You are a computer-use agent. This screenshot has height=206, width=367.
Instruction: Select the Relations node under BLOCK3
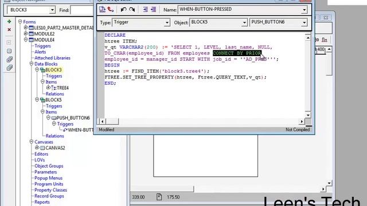[55, 94]
